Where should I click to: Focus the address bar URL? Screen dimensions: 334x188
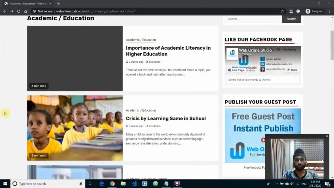point(96,11)
